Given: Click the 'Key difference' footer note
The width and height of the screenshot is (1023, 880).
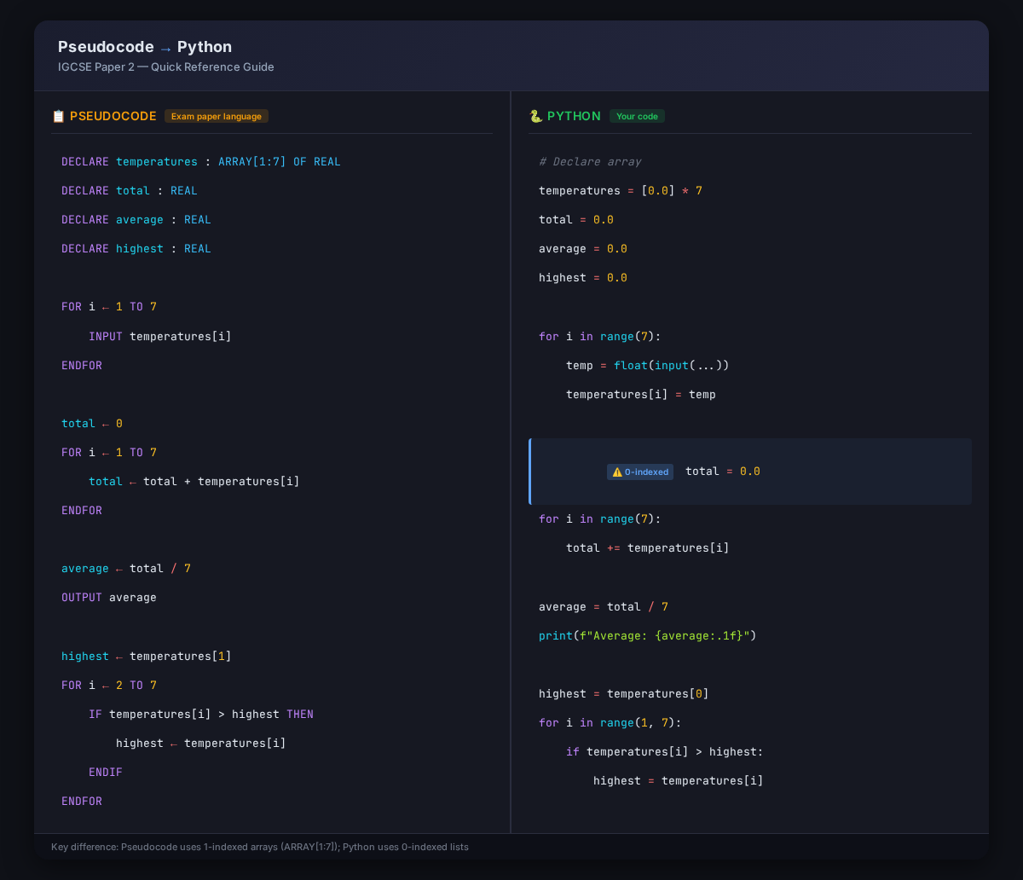Looking at the screenshot, I should (260, 847).
